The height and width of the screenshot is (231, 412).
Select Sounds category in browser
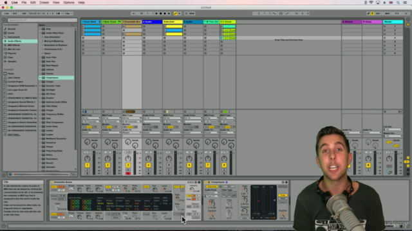tap(12, 29)
